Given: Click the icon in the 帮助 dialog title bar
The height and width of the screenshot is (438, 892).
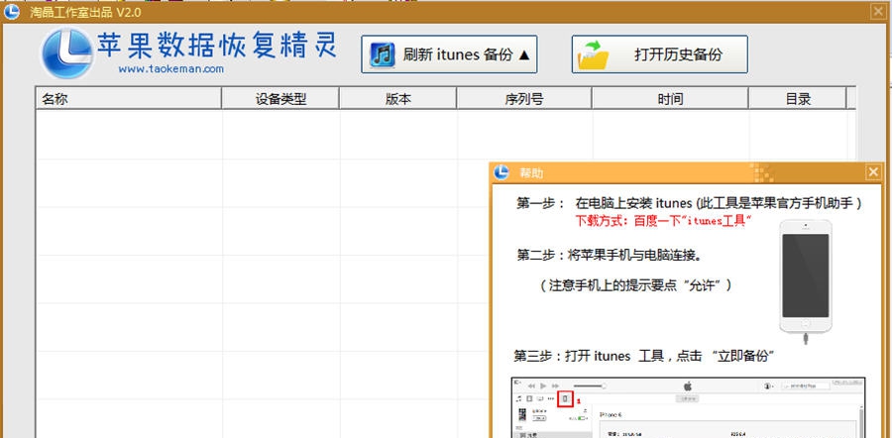Looking at the screenshot, I should click(x=502, y=172).
